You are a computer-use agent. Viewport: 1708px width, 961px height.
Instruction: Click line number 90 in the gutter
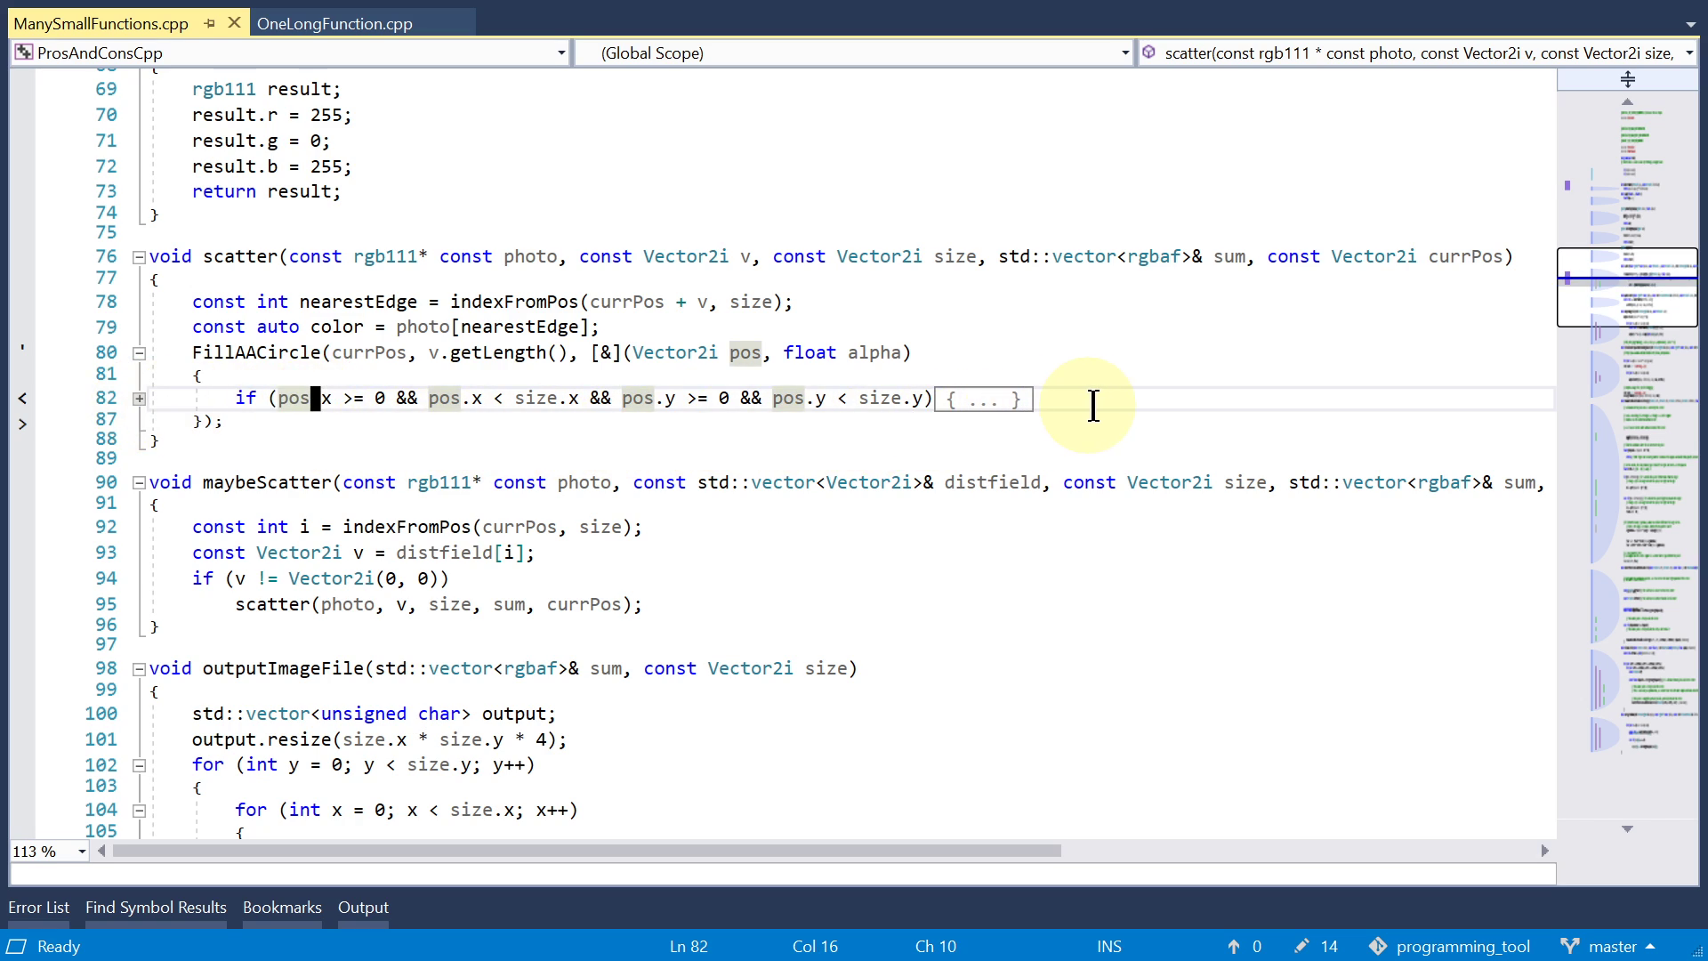pos(106,482)
